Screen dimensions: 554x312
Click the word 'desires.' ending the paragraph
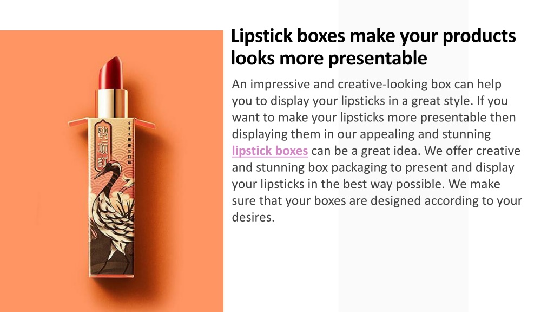[x=253, y=217]
